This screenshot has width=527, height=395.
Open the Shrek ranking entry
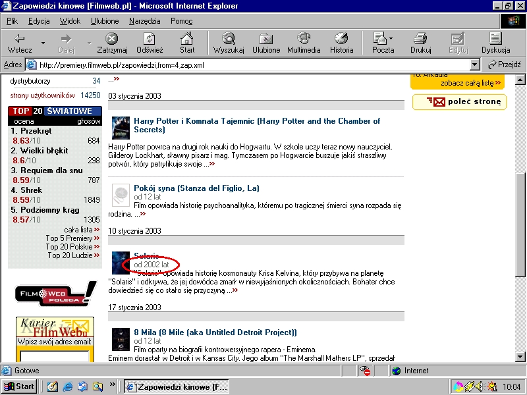click(31, 190)
